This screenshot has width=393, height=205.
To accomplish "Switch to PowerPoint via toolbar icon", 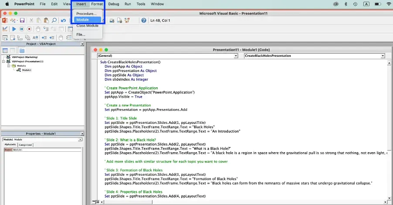I will [x=5, y=20].
